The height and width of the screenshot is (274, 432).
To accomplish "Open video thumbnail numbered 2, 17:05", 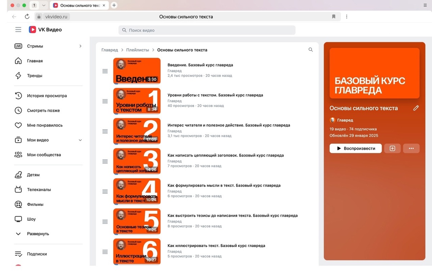I will pos(137,131).
